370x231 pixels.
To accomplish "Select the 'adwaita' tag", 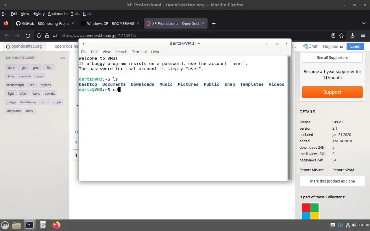I will (x=50, y=94).
